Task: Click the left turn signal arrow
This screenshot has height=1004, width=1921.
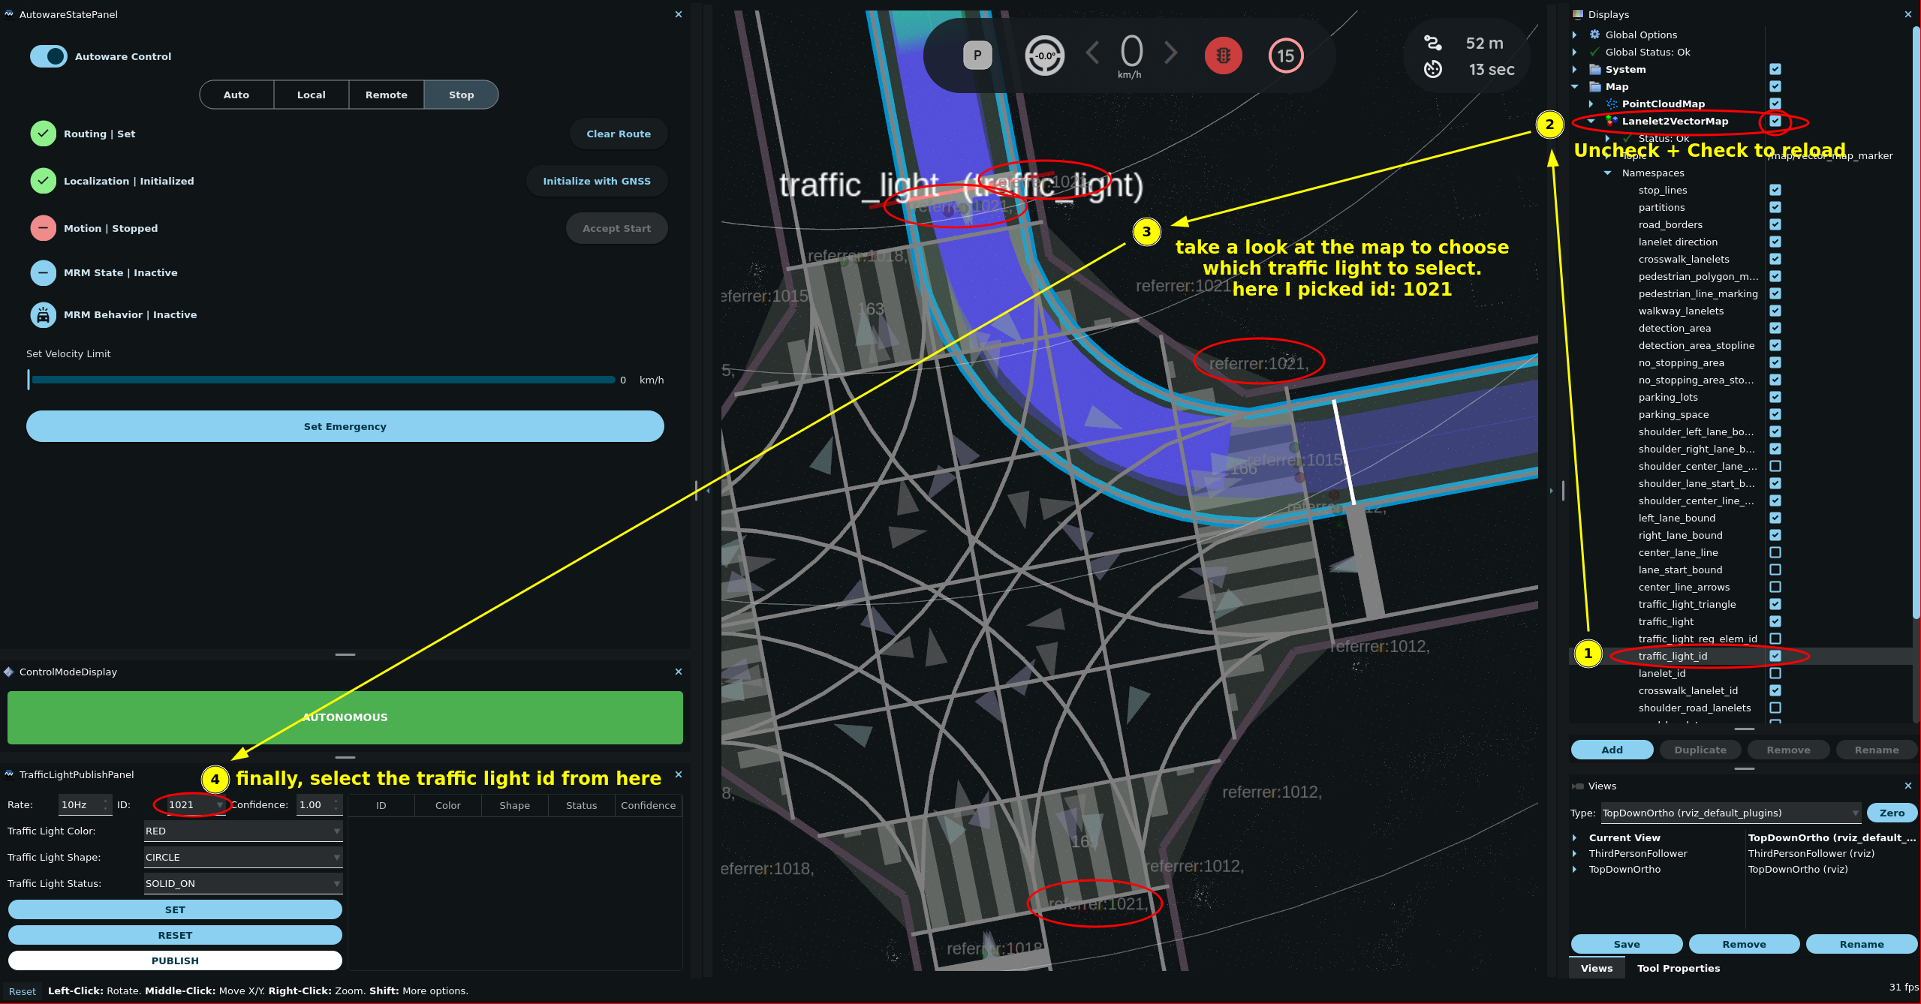Action: tap(1093, 53)
